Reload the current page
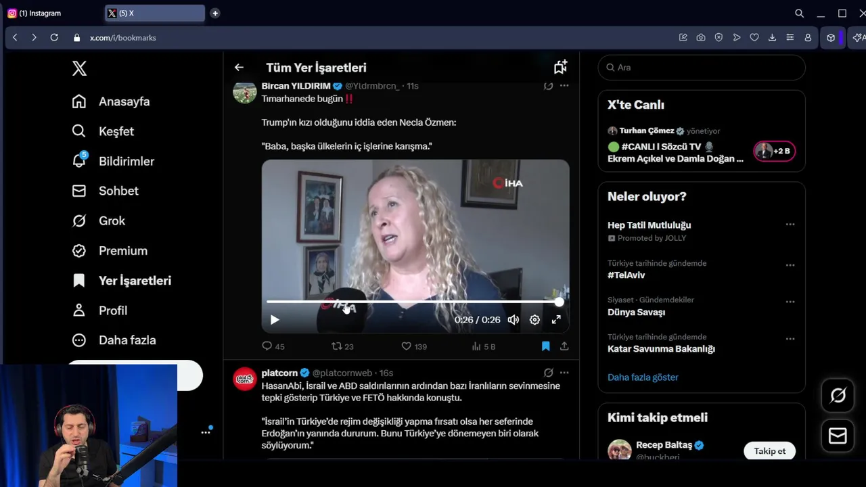 (x=54, y=38)
